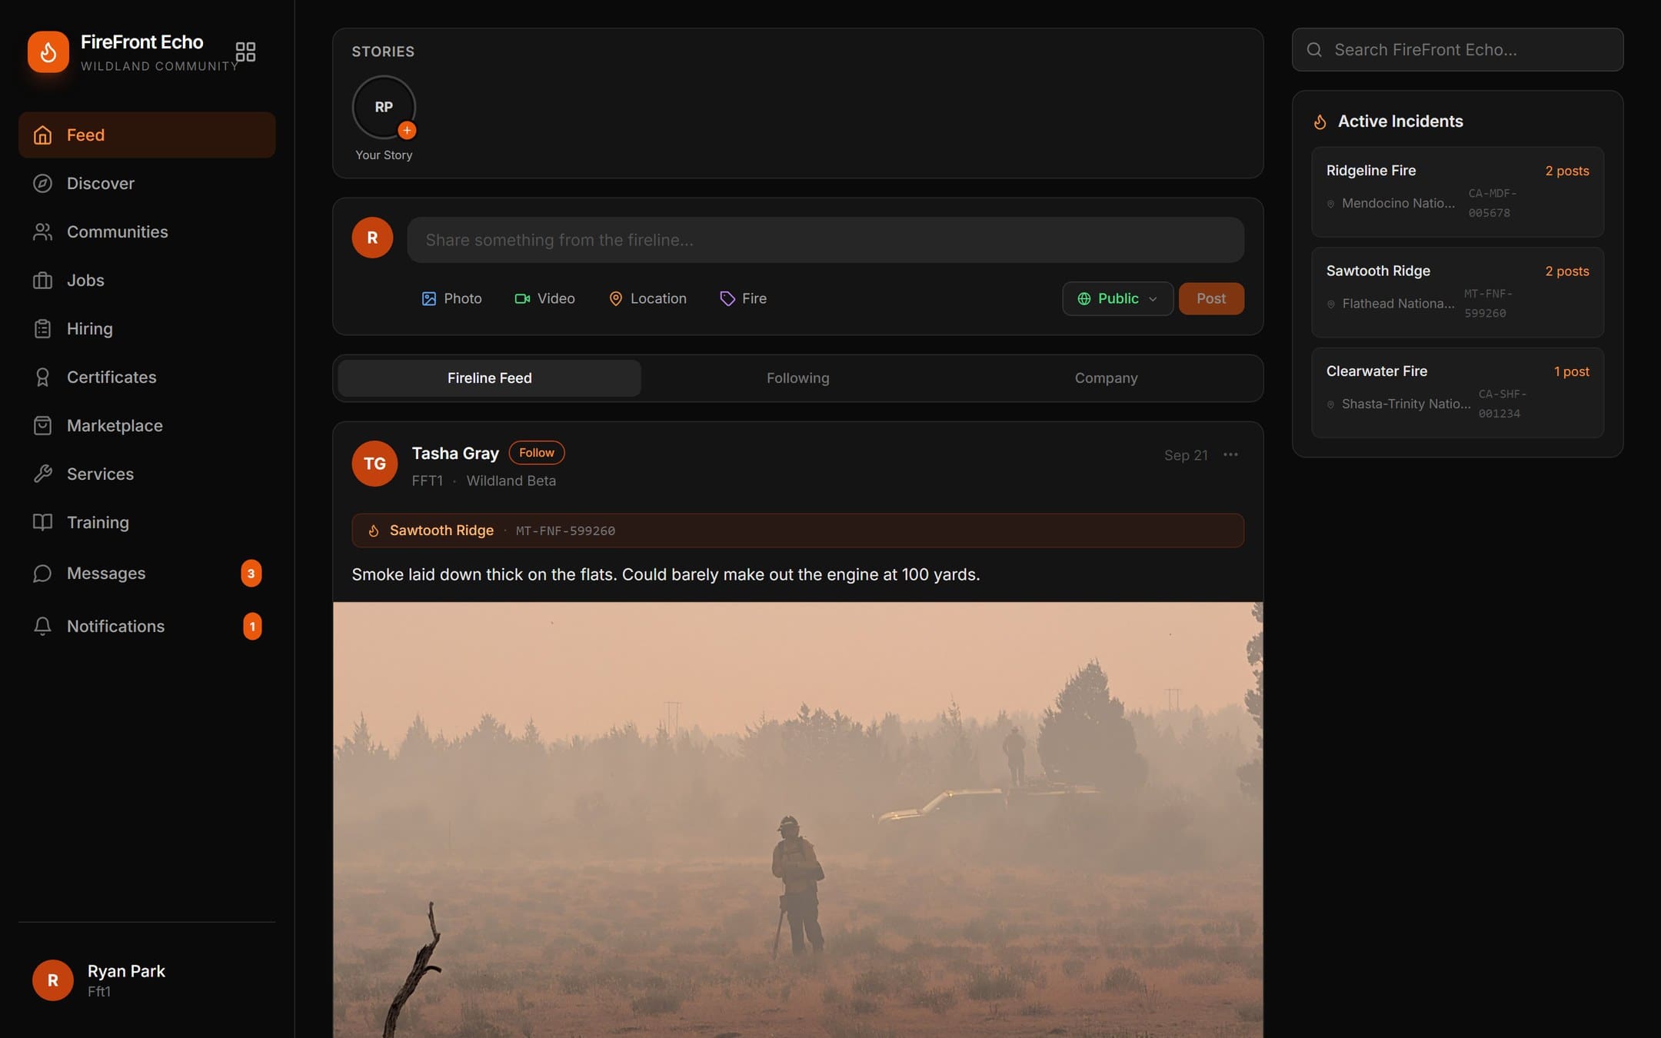
Task: Click the Messages unread badge 3
Action: tap(251, 573)
